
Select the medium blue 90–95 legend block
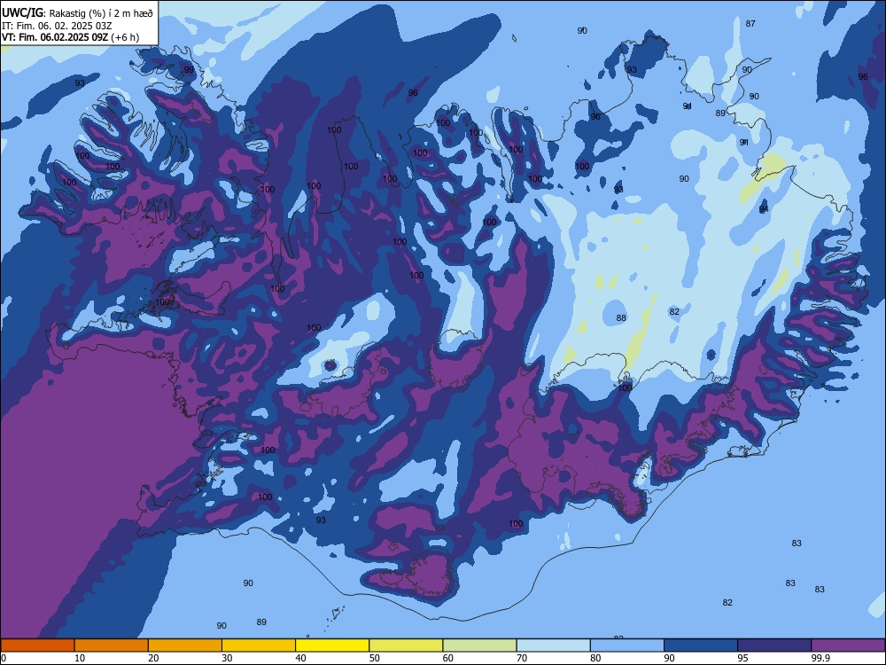(701, 645)
